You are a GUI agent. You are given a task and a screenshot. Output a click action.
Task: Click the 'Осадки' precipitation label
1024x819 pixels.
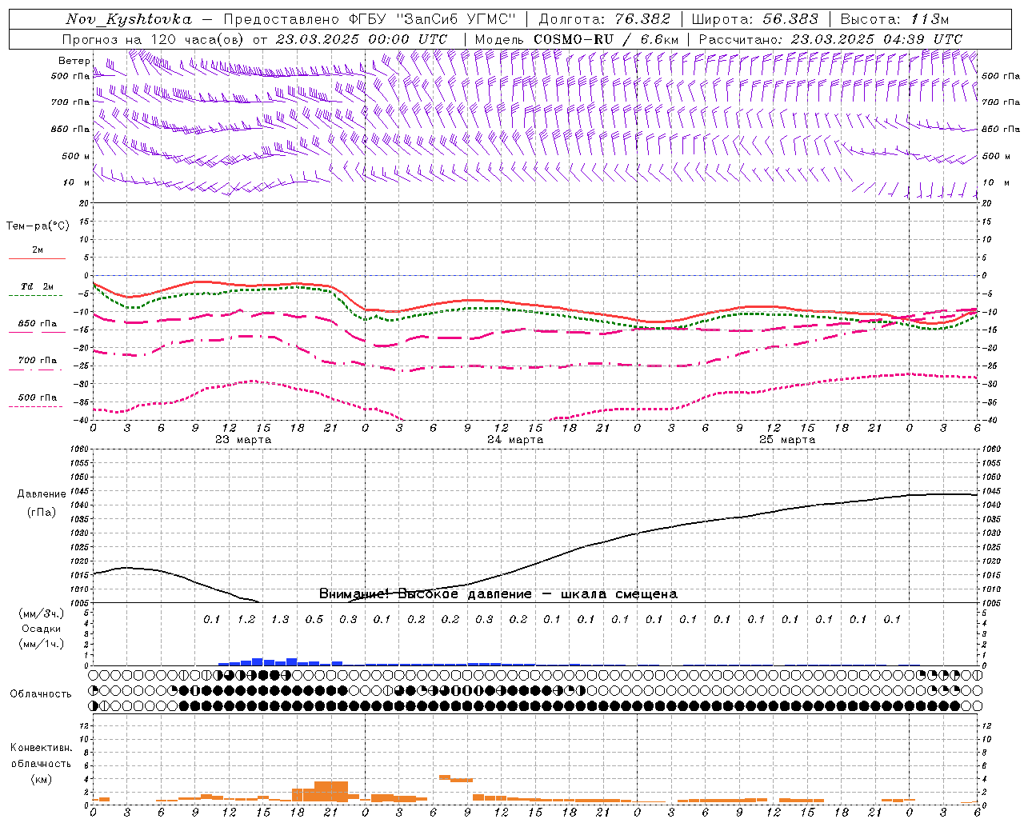pyautogui.click(x=42, y=629)
